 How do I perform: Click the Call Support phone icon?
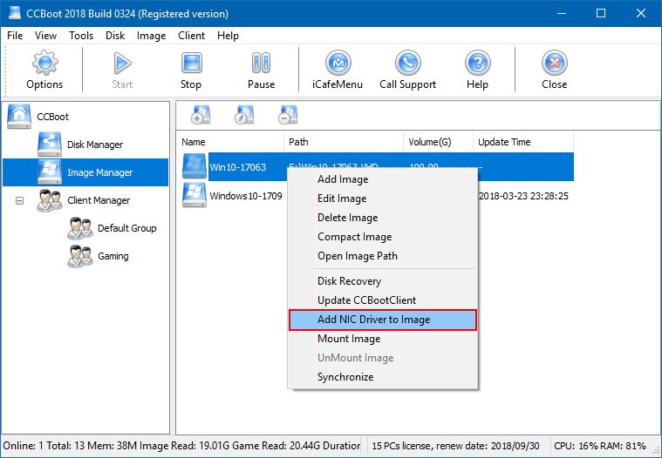point(408,63)
